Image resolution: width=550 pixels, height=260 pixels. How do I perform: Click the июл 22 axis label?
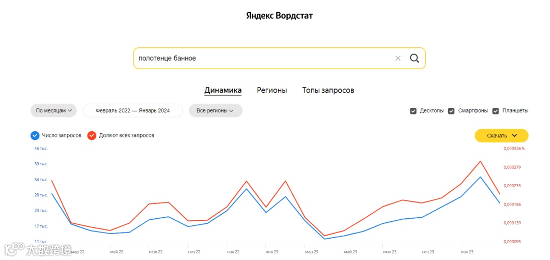pos(156,252)
